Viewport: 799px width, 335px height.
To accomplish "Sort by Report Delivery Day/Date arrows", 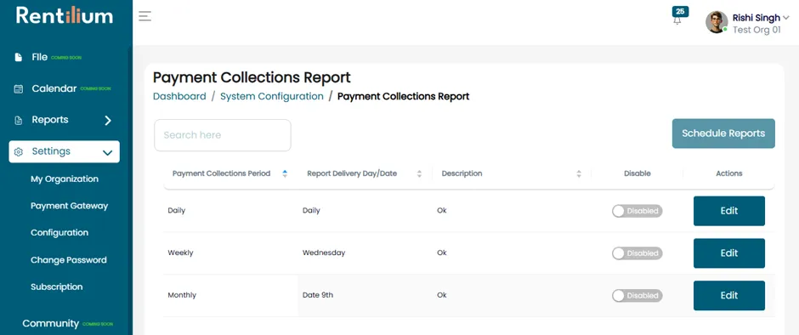I will pos(419,173).
